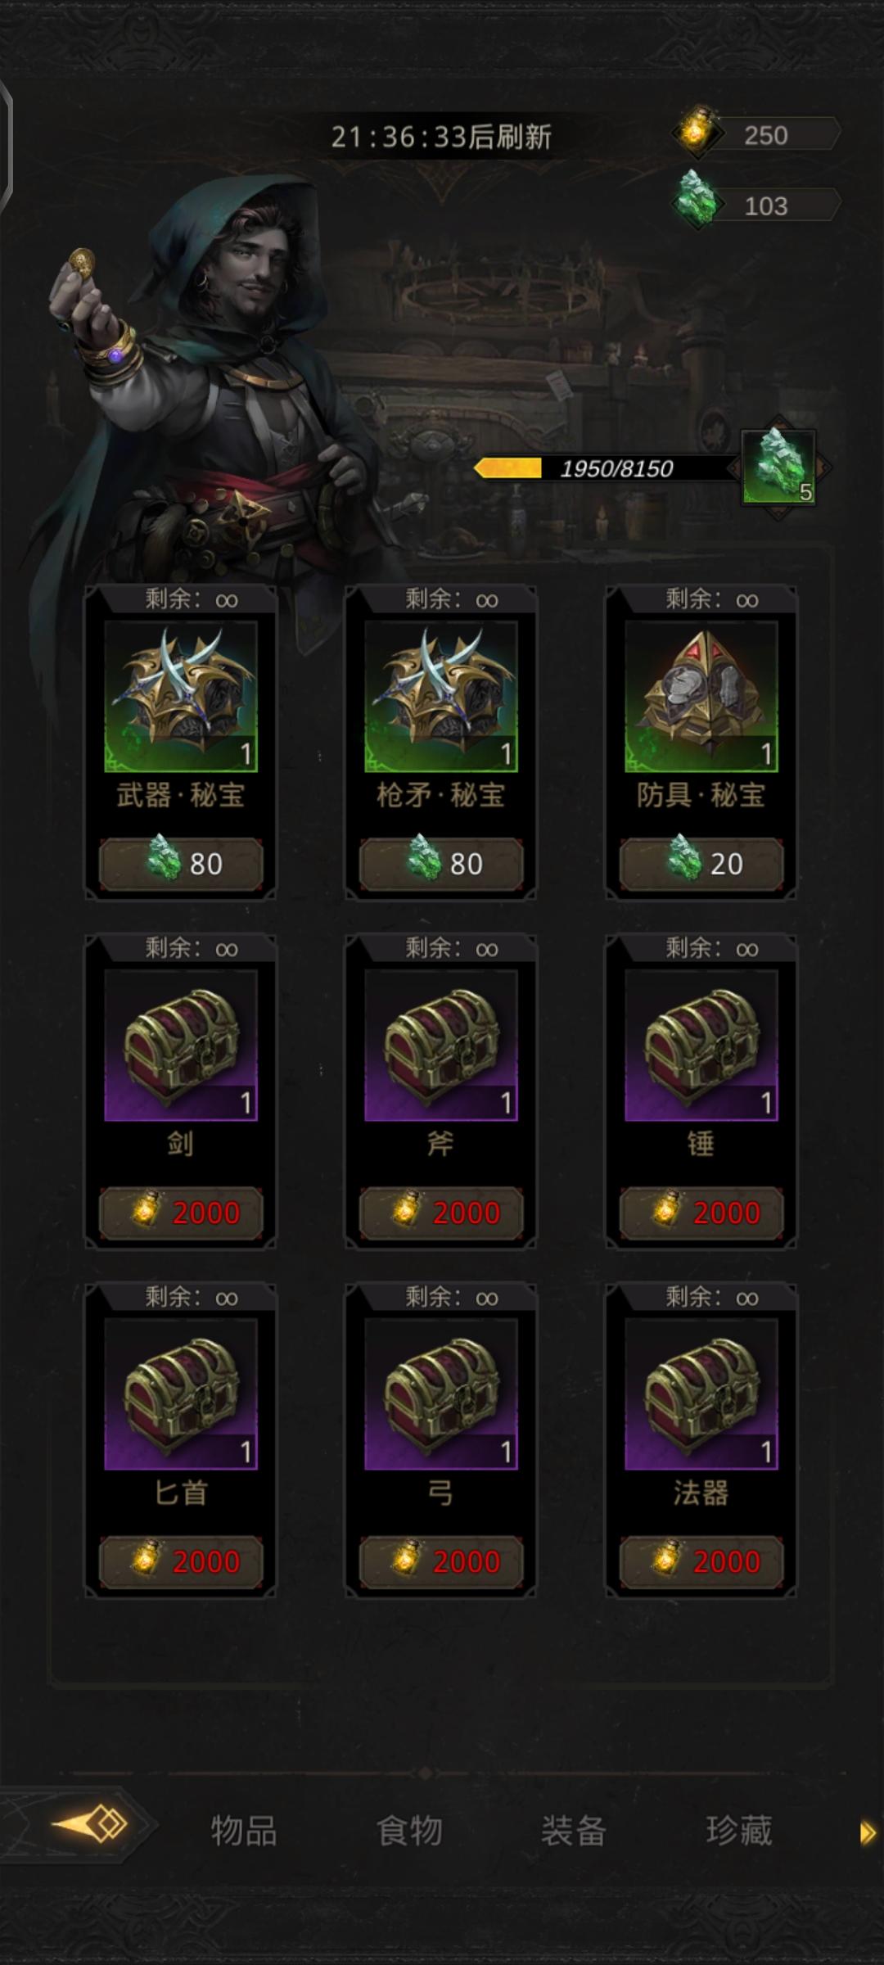This screenshot has height=1965, width=884.
Task: Select the 枪矛·秘宝 item icon
Action: tap(441, 696)
